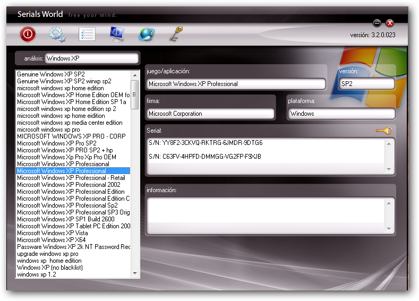Open settings via the gears icon
The height and width of the screenshot is (301, 419).
[57, 35]
